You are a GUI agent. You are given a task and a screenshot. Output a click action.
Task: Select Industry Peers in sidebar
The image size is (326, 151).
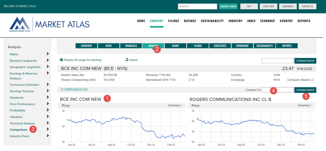coord(20,136)
